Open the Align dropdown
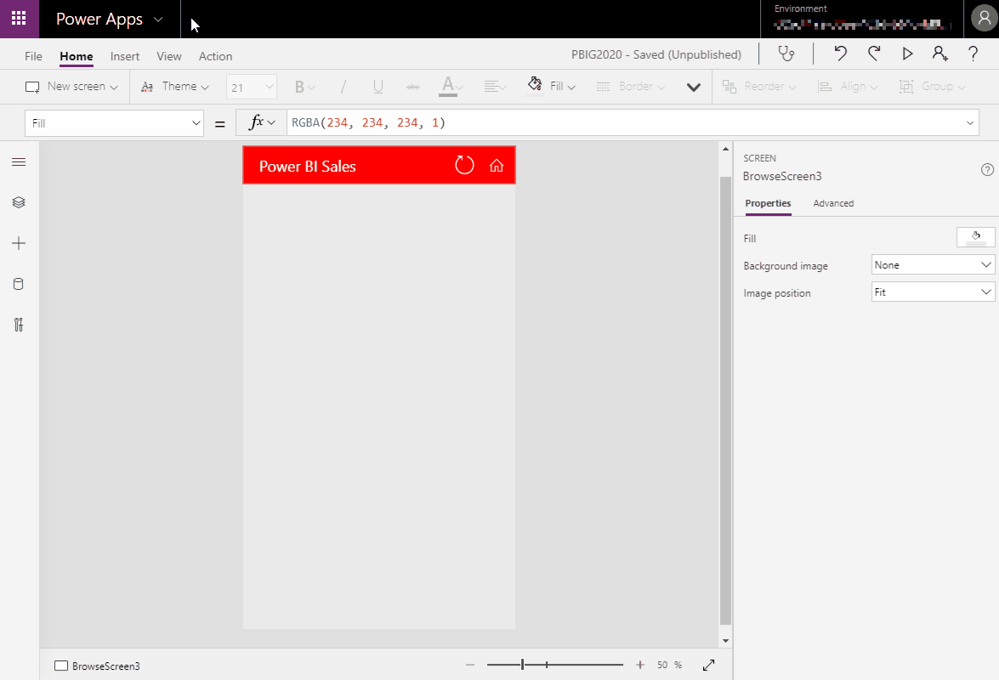Viewport: 999px width, 680px height. pyautogui.click(x=848, y=87)
